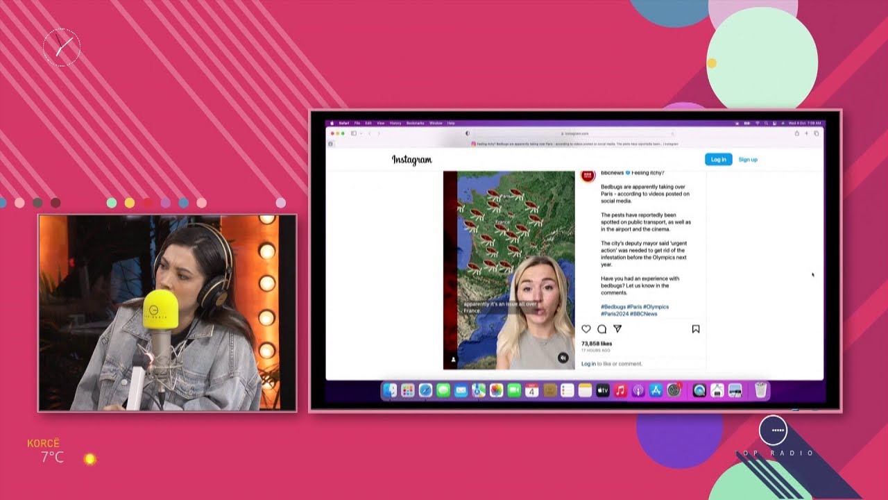Open the #Olympics hashtag
Image resolution: width=888 pixels, height=500 pixels.
tap(656, 306)
